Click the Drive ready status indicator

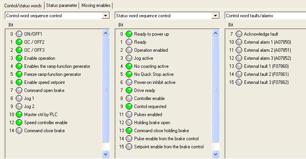129,90
